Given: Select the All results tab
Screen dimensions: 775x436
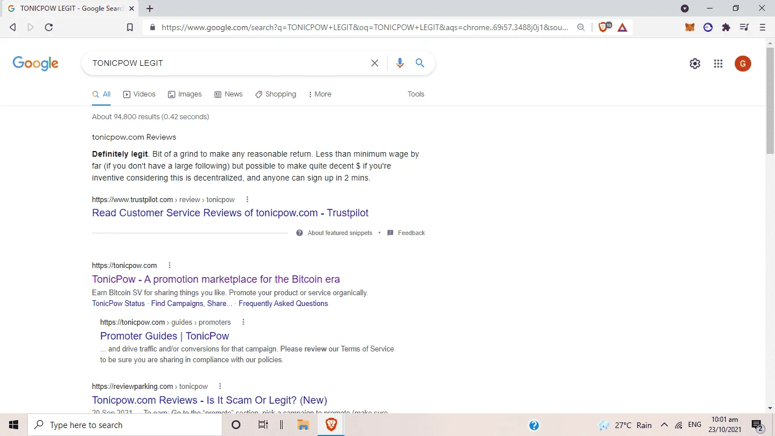Looking at the screenshot, I should 102,94.
